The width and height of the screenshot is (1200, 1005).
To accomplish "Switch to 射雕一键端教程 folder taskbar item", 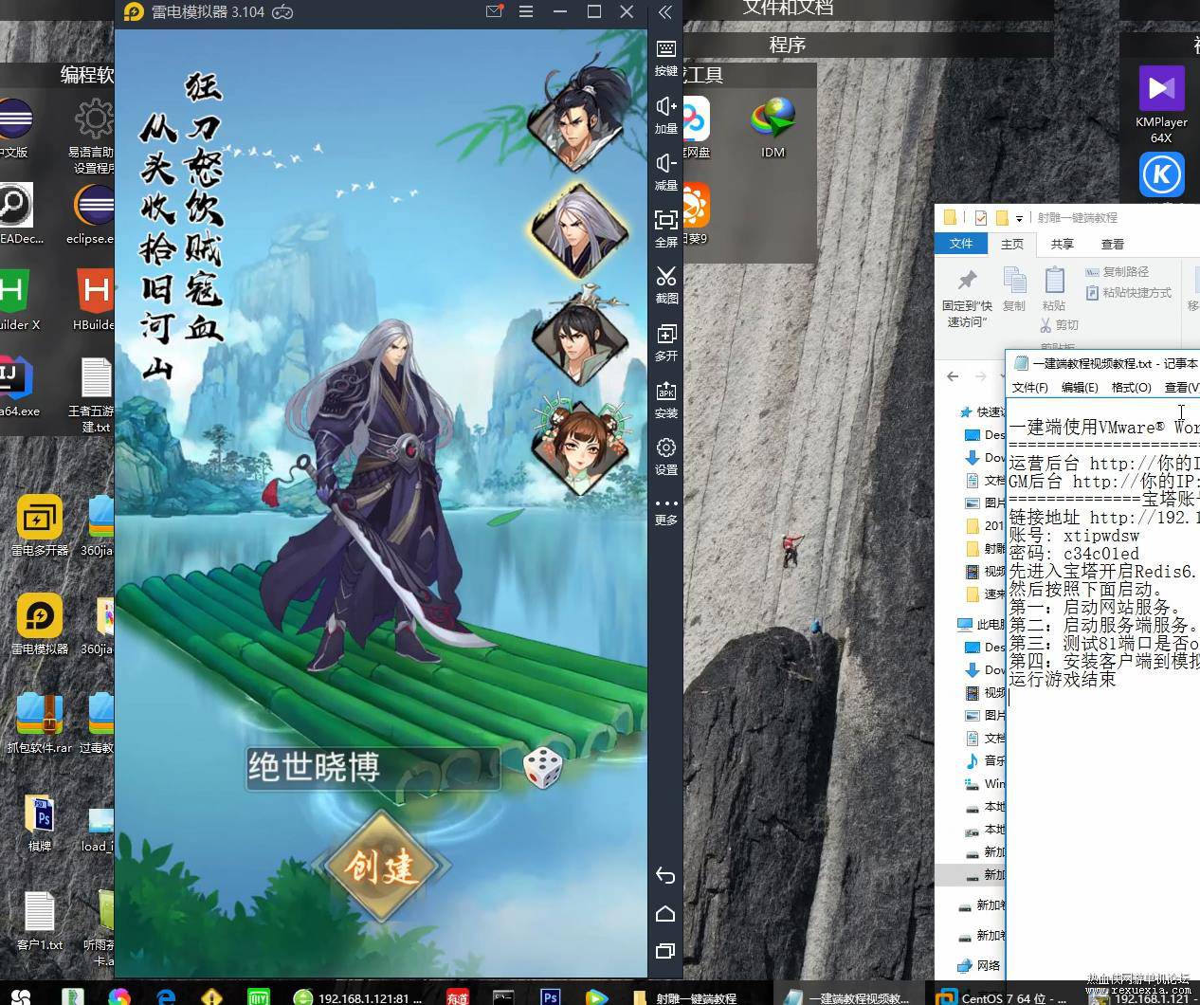I will (685, 997).
